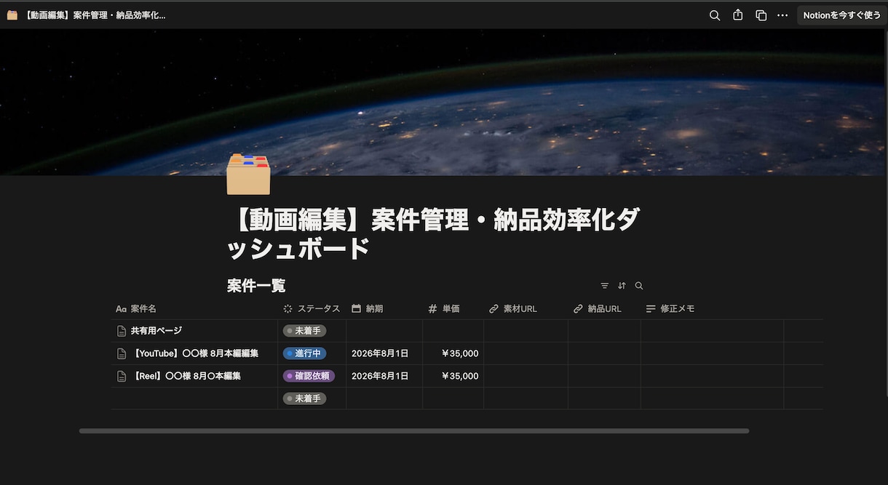
Task: Click the Aa icon of 案件名 header
Action: pyautogui.click(x=121, y=309)
